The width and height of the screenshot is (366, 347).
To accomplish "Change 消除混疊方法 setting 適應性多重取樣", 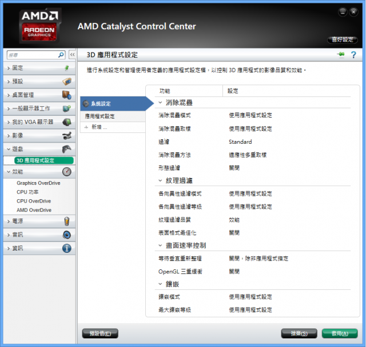I will [x=248, y=155].
